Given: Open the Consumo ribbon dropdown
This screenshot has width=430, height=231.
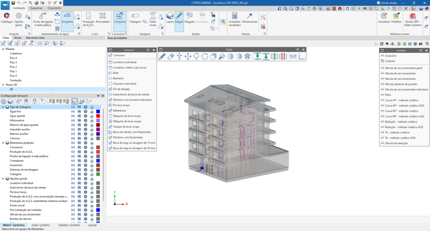Looking at the screenshot, I should click(120, 24).
